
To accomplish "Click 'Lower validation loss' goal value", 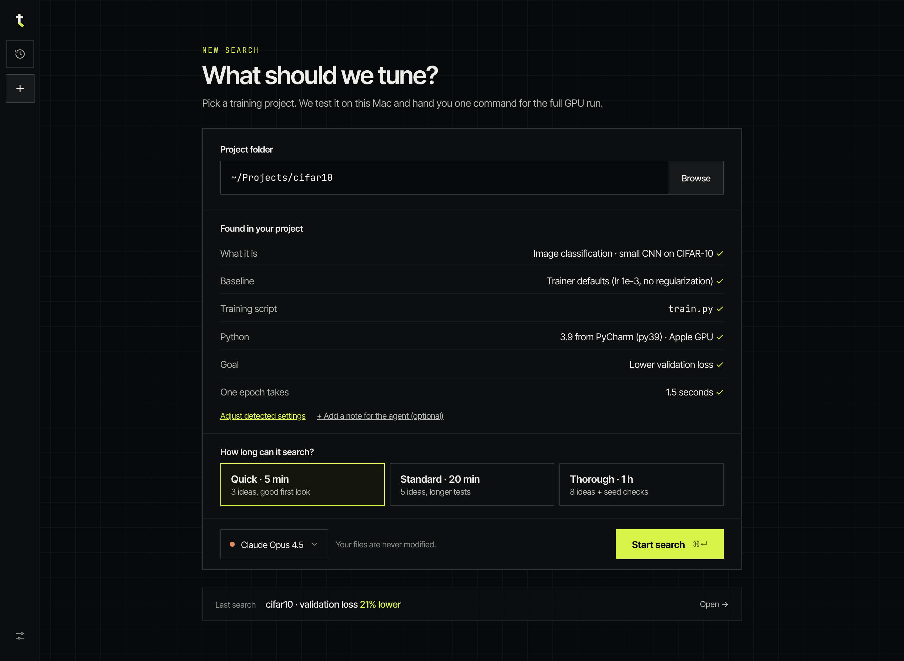I will 671,364.
